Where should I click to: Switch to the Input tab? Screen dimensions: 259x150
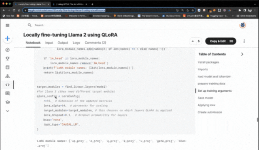pyautogui.click(x=49, y=42)
